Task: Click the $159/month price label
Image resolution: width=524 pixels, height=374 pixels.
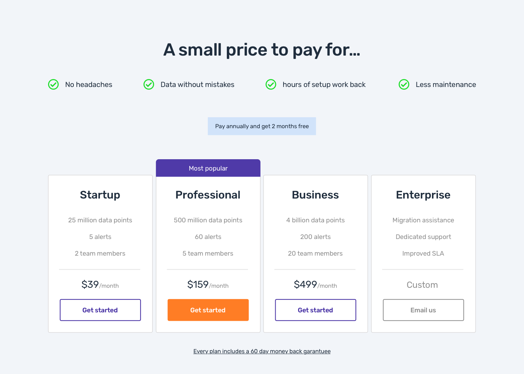Action: coord(208,285)
